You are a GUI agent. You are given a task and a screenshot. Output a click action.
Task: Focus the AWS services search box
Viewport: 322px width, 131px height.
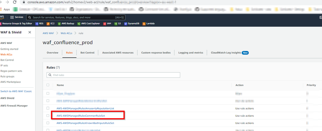75,17
